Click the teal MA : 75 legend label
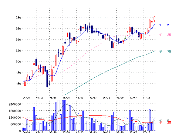182x139 pixels. (x=165, y=52)
